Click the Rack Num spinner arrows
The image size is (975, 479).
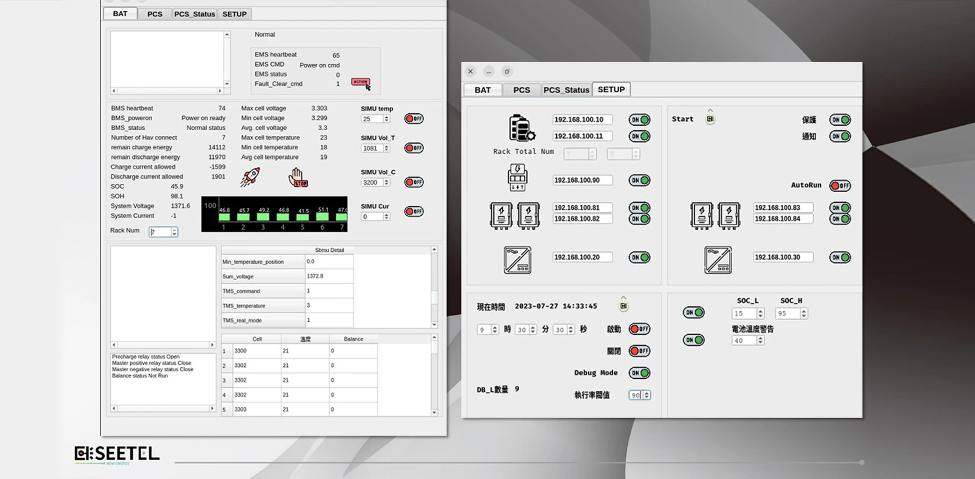click(x=174, y=232)
